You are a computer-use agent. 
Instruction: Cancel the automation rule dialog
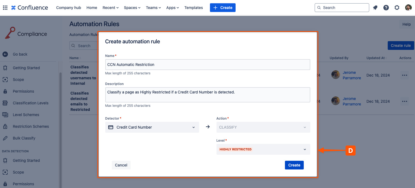click(121, 165)
